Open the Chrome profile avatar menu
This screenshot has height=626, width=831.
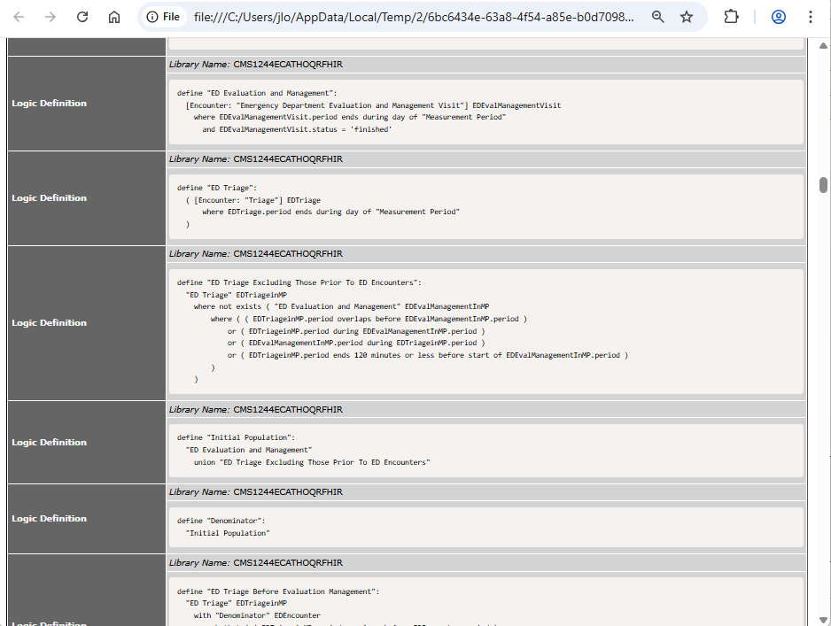779,17
